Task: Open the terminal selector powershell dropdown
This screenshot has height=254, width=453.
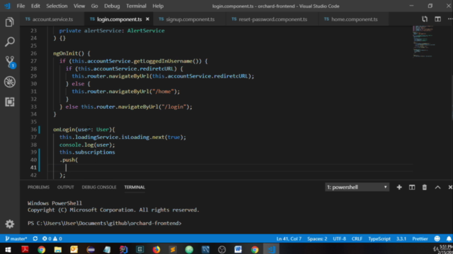Action: pos(357,187)
